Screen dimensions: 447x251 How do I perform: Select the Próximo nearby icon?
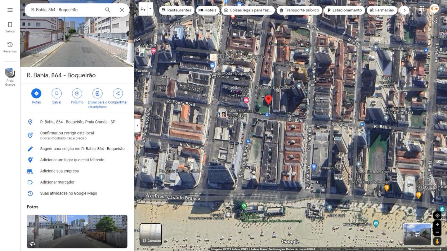tap(77, 93)
